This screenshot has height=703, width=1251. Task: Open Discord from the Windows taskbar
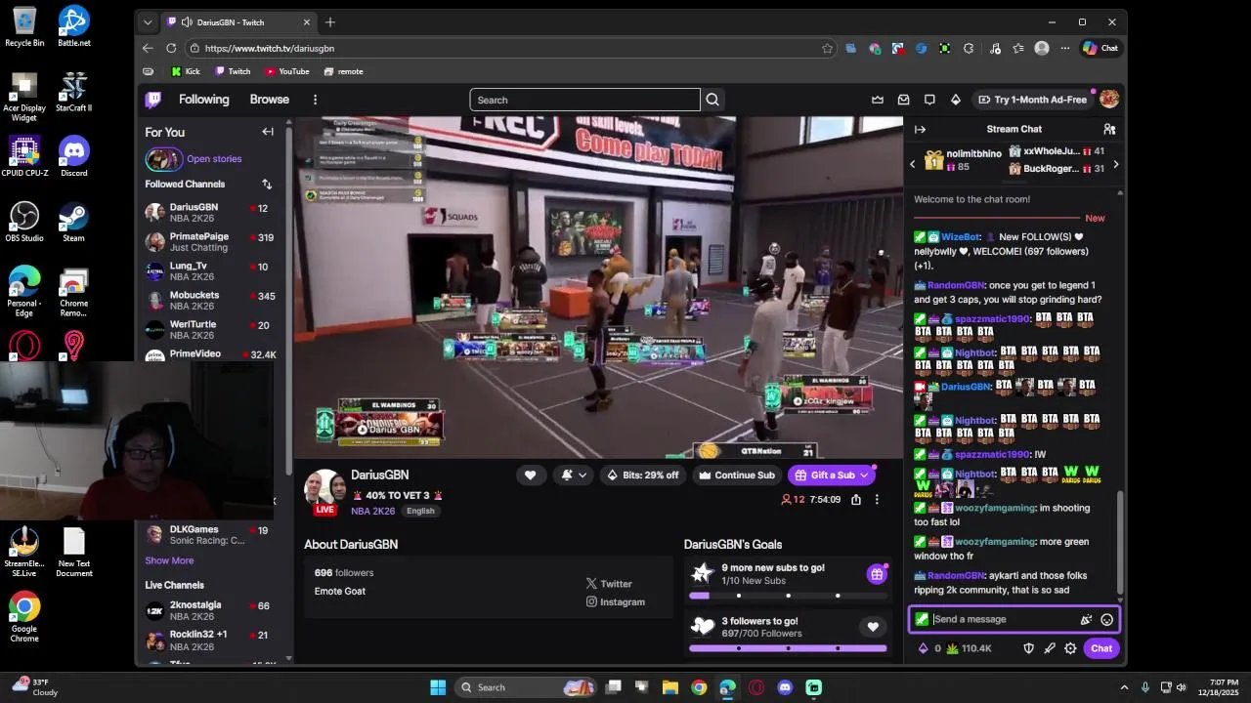[785, 687]
